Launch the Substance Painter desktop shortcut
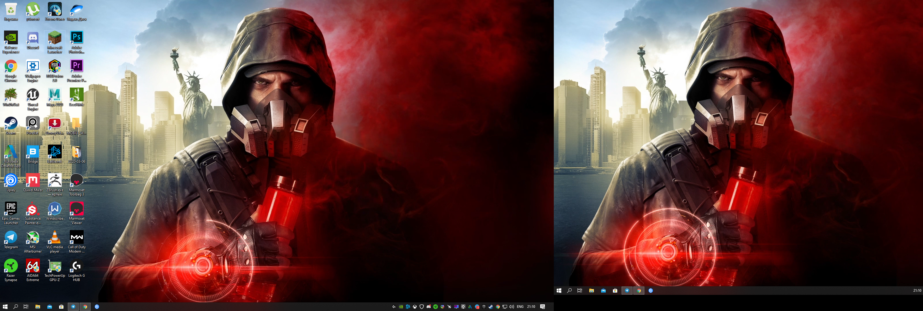Viewport: 923px width, 311px height. pos(33,213)
